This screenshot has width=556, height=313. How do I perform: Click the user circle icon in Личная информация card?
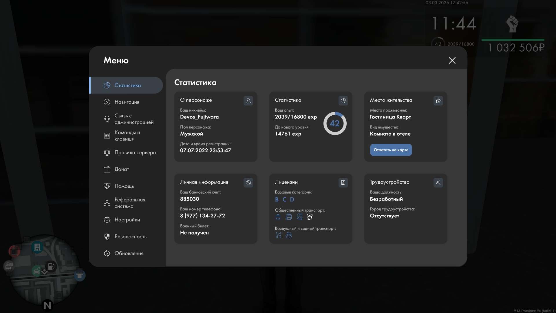(248, 183)
